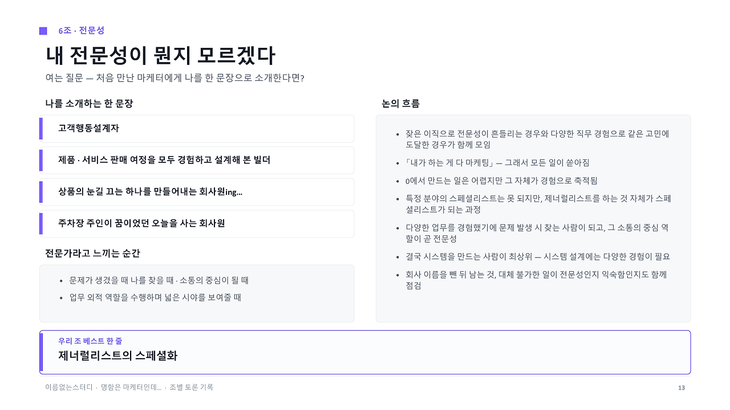Click the 우리 조 베스트 한 줄 label
The image size is (730, 410).
click(90, 341)
